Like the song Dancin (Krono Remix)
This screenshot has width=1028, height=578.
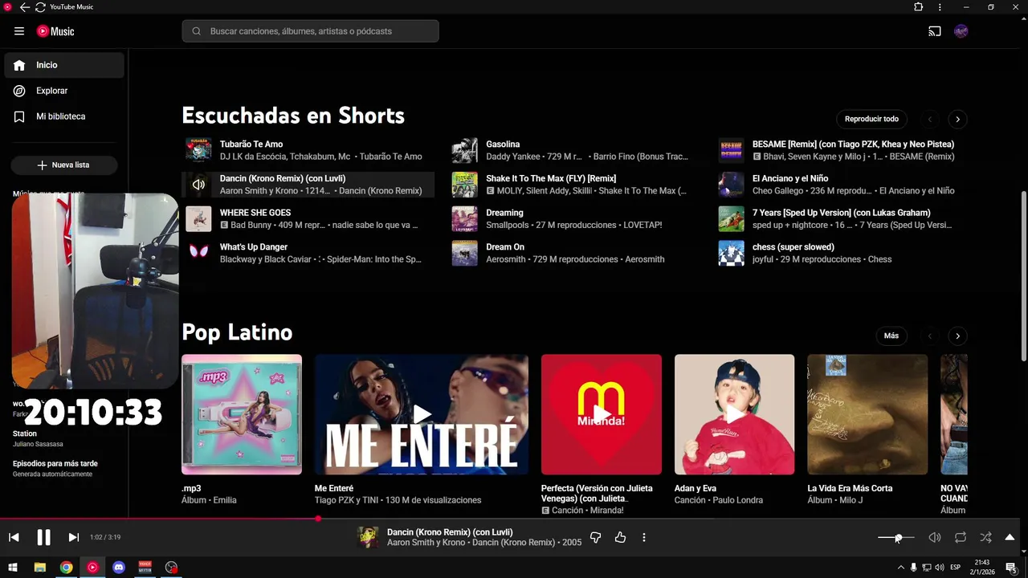click(x=620, y=537)
